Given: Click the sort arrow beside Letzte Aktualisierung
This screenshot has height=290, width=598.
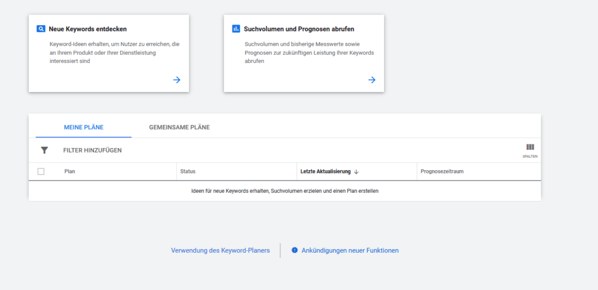Looking at the screenshot, I should tap(356, 172).
